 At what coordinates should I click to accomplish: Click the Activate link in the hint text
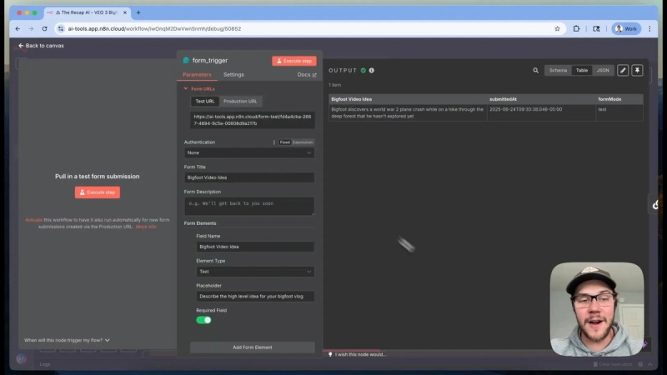[x=33, y=220]
